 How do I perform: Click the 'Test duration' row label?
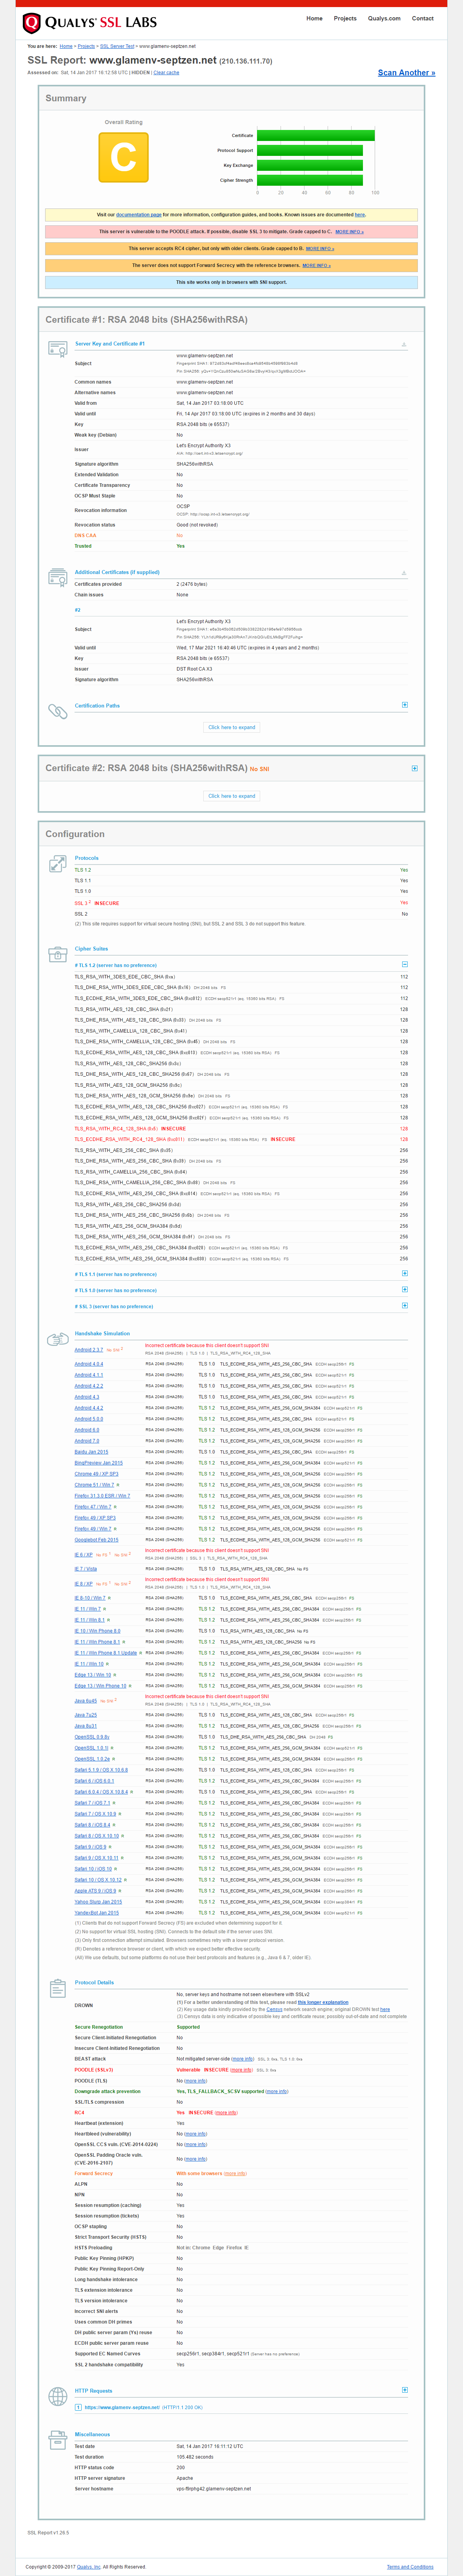(x=89, y=2457)
